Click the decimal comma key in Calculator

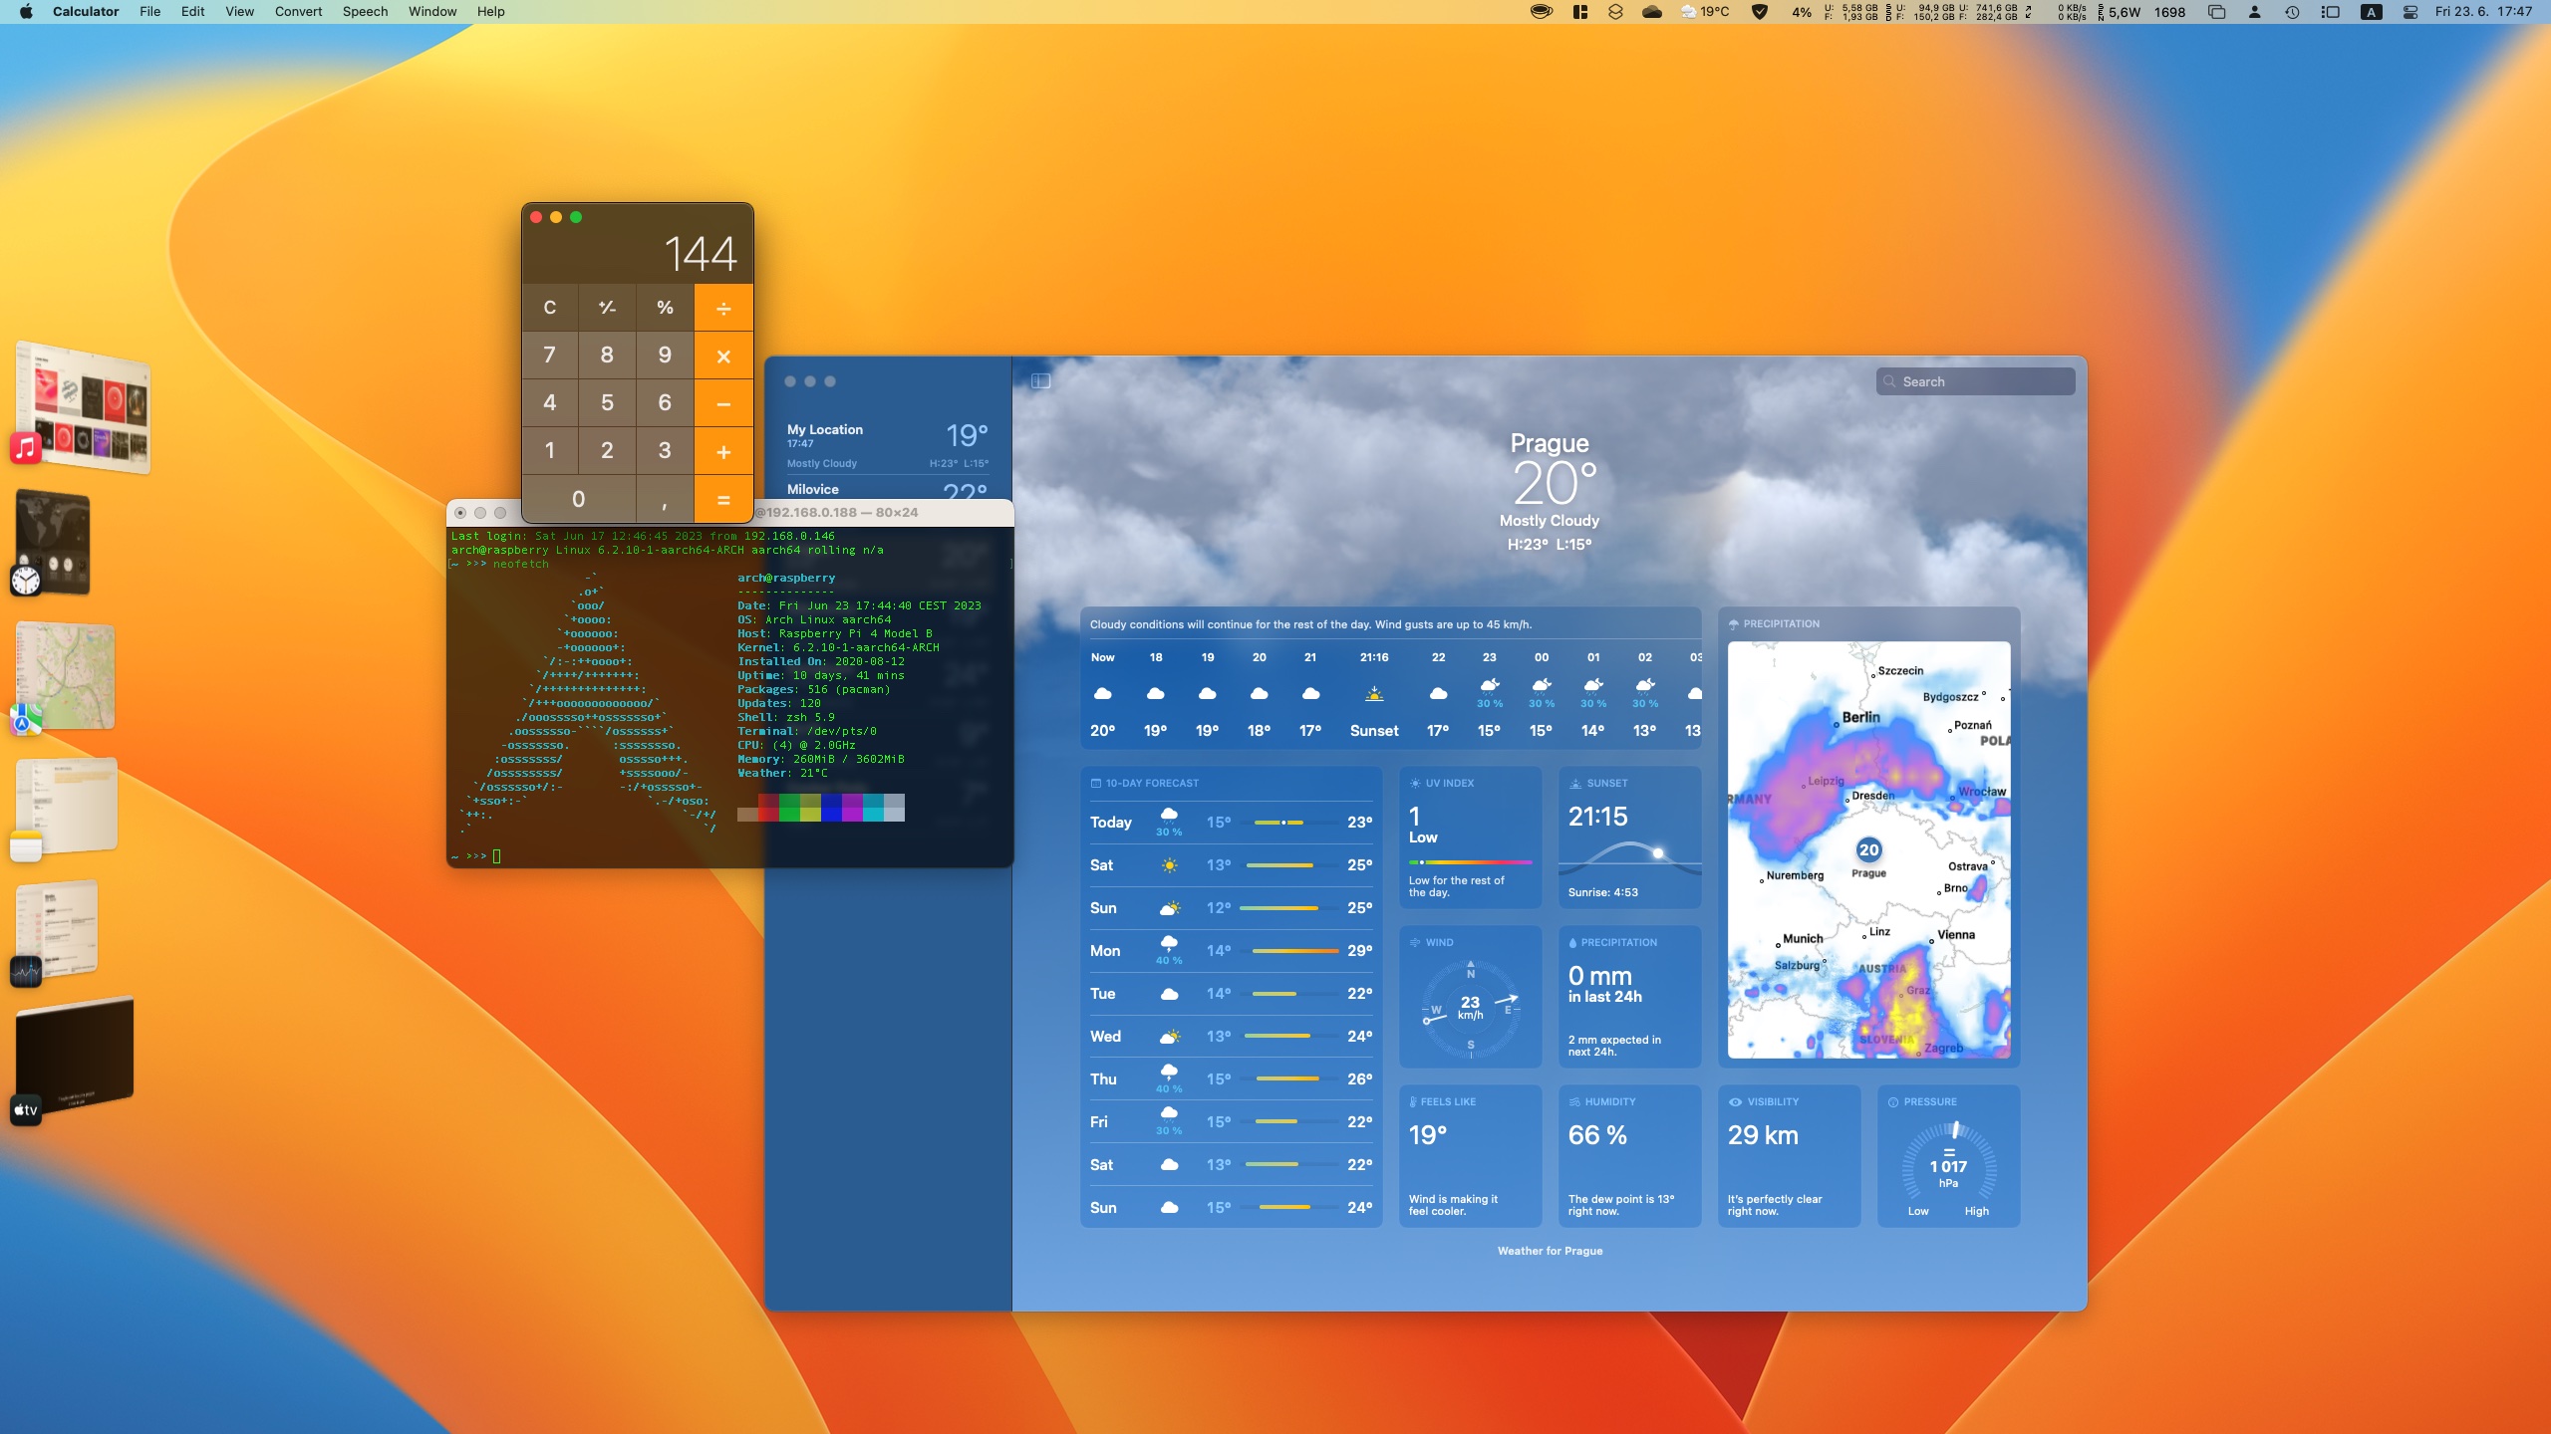click(x=665, y=499)
